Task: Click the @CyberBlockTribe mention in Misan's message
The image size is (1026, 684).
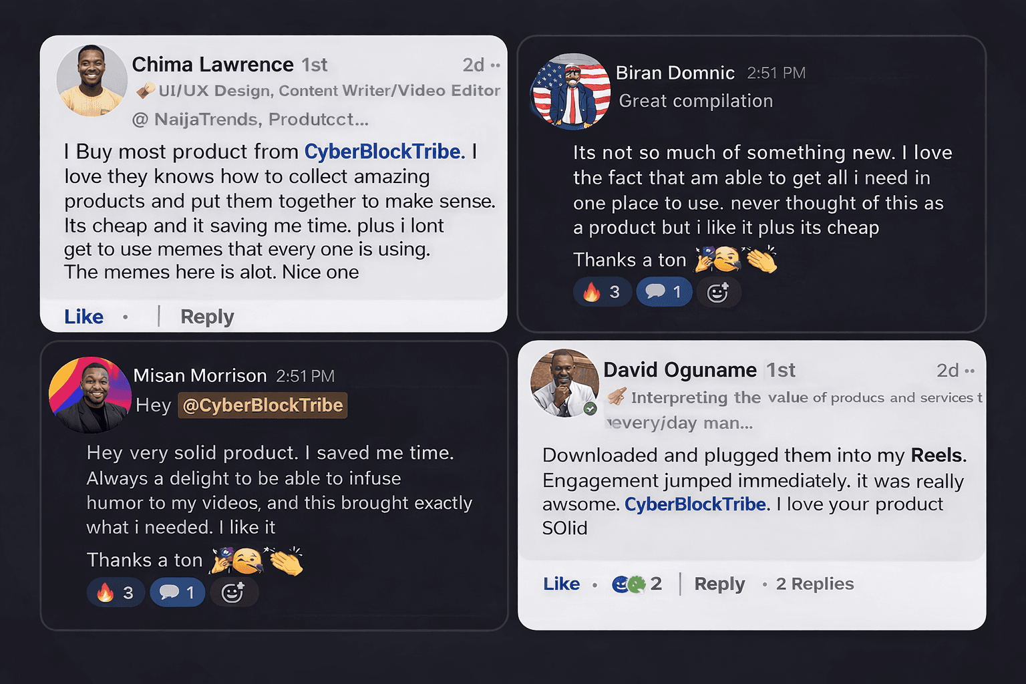Action: (x=263, y=405)
